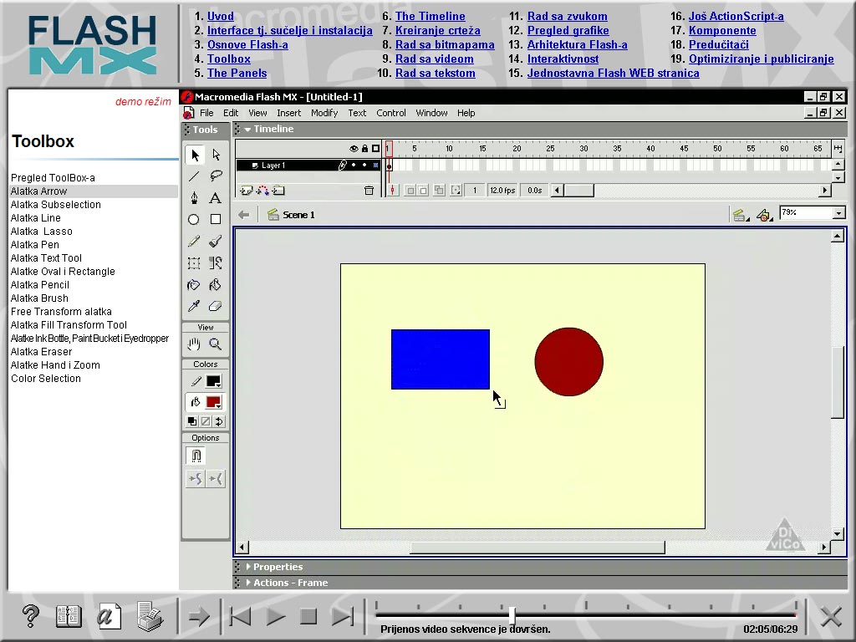Open the Modify menu

point(324,113)
